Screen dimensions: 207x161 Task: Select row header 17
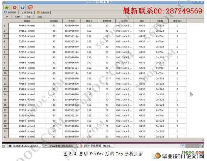pos(6,110)
